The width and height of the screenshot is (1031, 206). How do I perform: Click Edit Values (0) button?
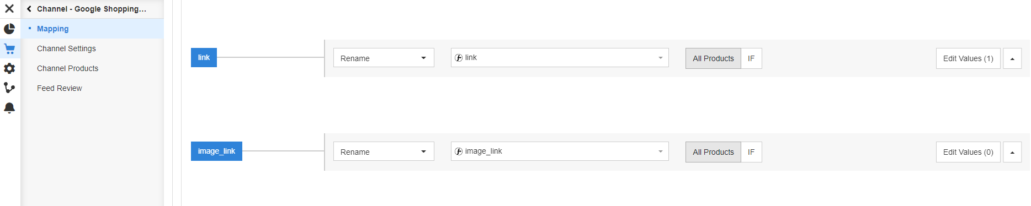tap(968, 152)
